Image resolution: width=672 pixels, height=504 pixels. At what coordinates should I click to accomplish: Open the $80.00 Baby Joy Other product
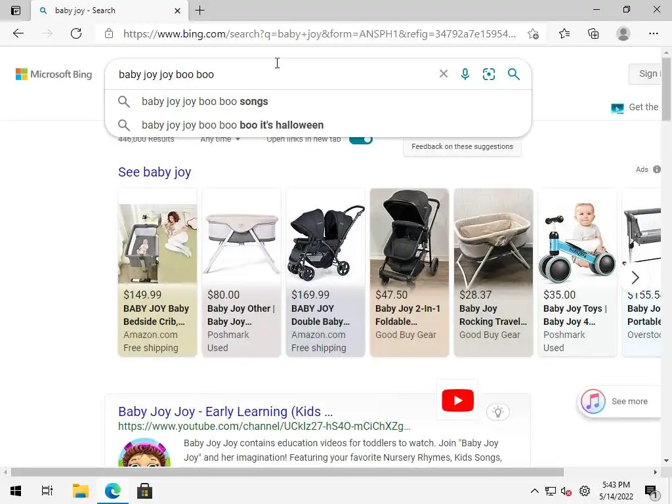tap(241, 272)
